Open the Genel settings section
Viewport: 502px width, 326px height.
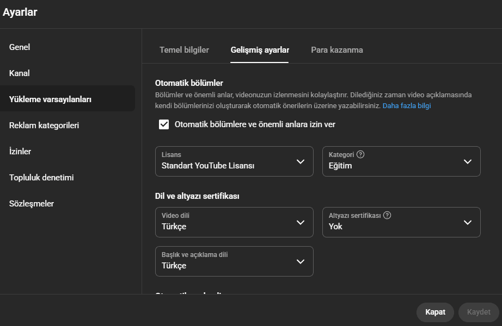point(20,47)
